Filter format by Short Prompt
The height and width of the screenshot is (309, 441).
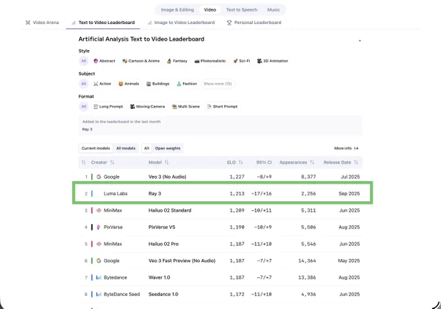pos(222,106)
